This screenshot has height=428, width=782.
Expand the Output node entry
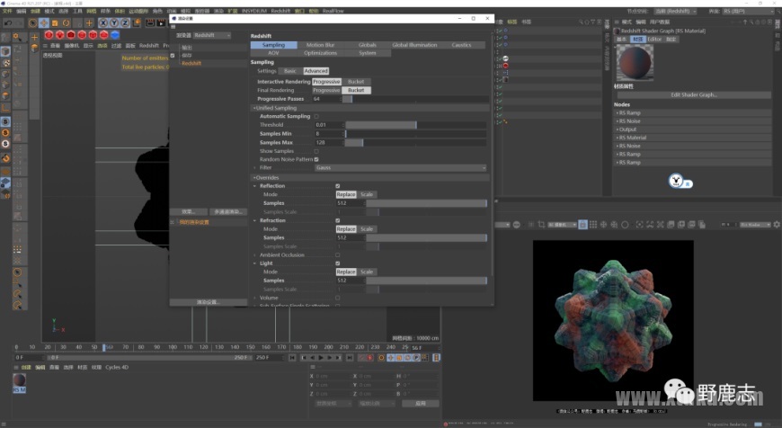click(618, 129)
